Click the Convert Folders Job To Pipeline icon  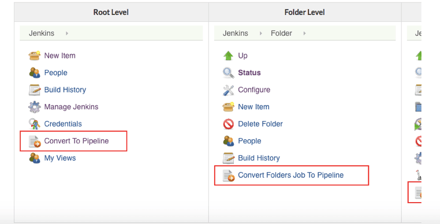coord(229,176)
